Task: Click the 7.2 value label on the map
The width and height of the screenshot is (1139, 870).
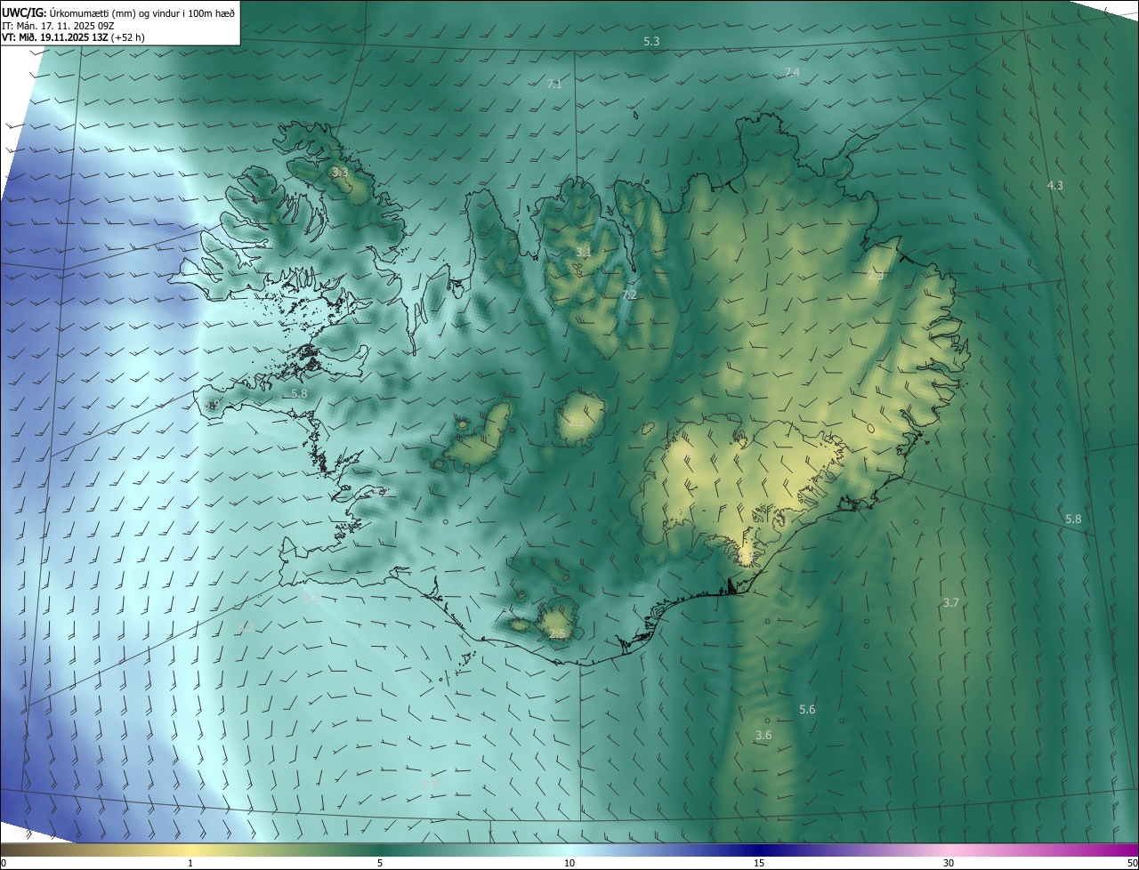Action: [629, 295]
